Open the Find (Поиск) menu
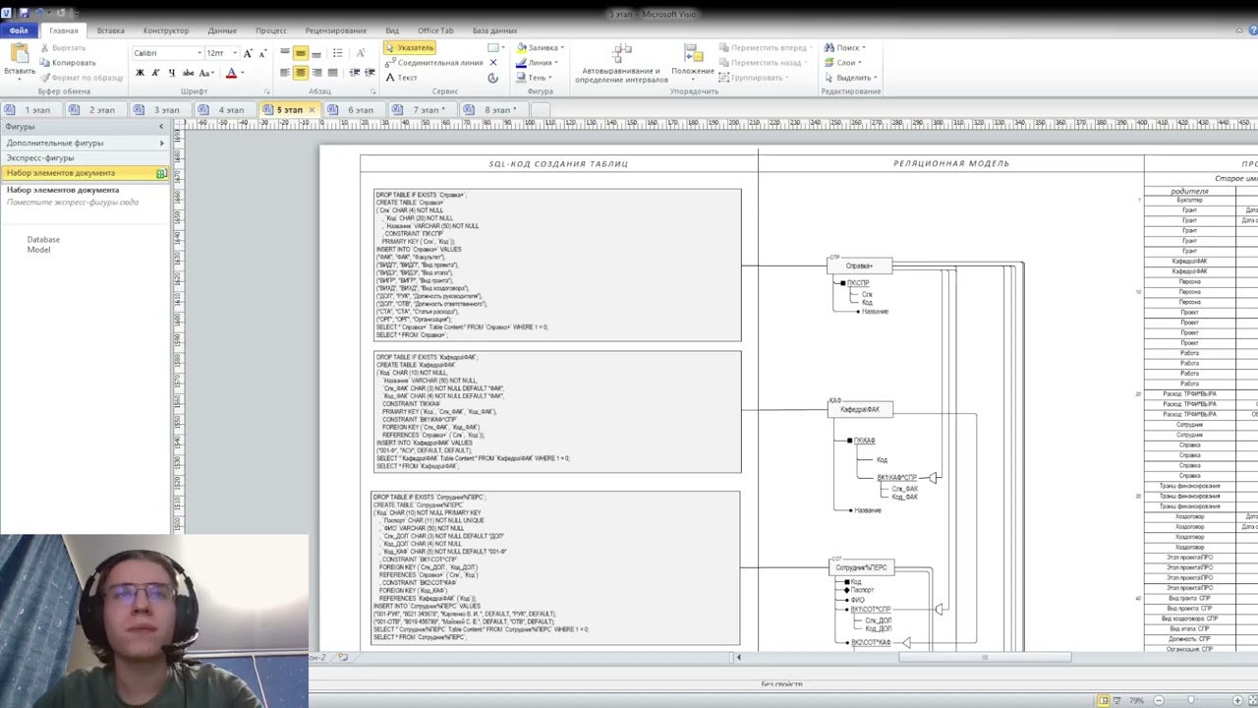 [x=845, y=48]
